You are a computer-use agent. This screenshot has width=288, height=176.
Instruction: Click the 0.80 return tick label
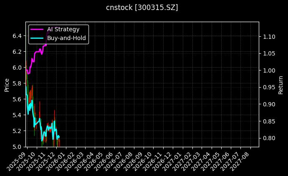[269, 138]
